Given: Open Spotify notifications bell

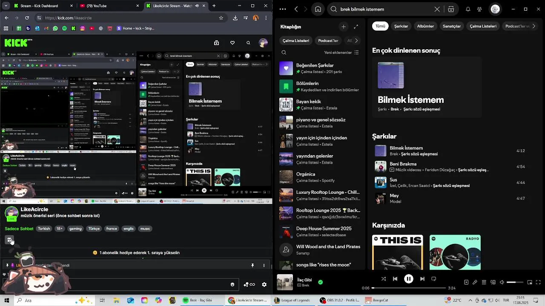Looking at the screenshot, I should (468, 9).
